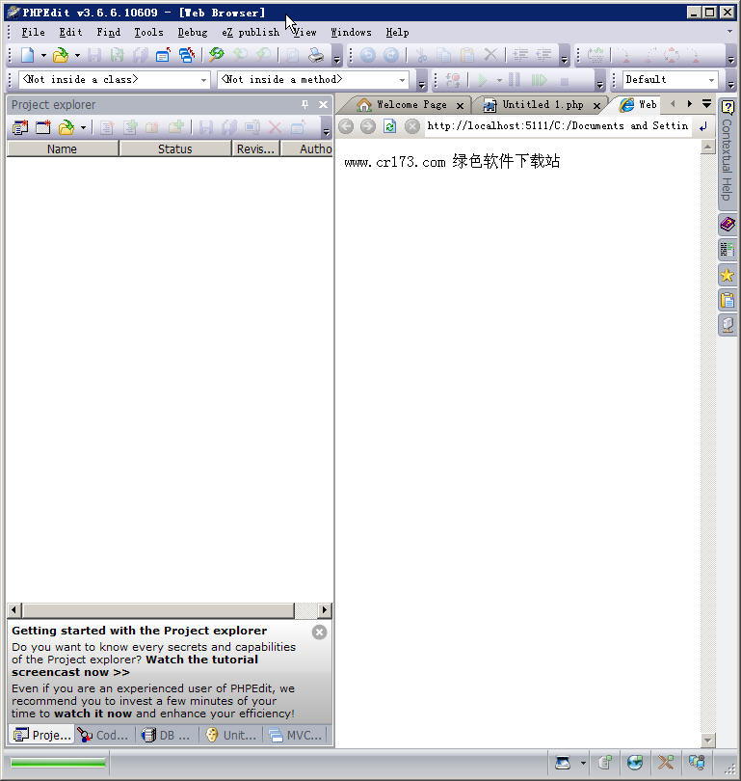
Task: Click the browser Refresh page icon
Action: (389, 126)
